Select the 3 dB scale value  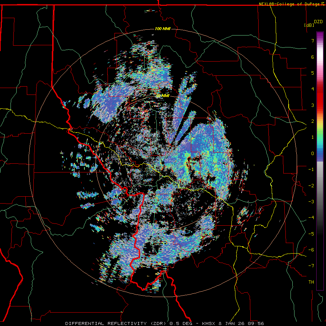tap(313, 105)
